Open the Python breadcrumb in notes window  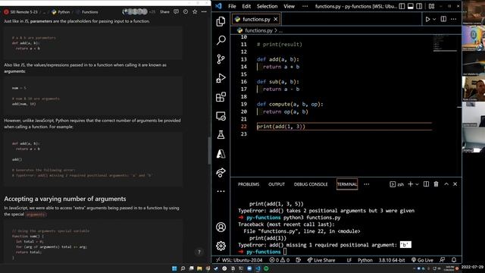[61, 12]
